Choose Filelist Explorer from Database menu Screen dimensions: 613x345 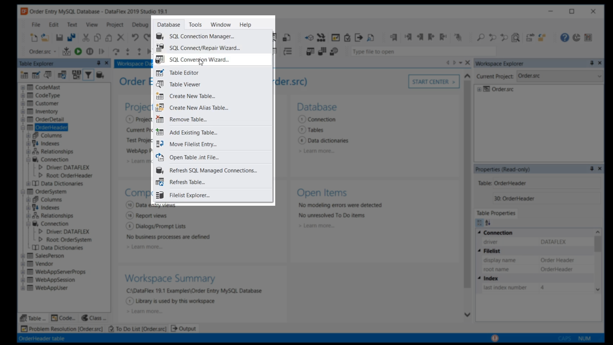pos(189,195)
